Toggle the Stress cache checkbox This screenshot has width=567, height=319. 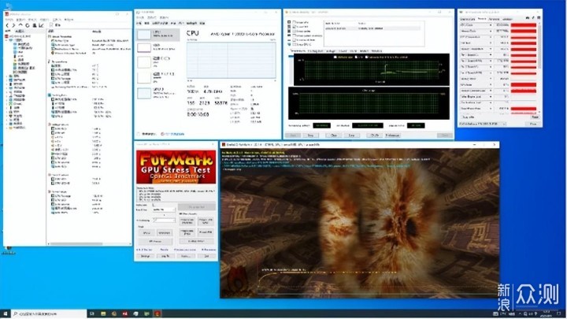click(295, 31)
